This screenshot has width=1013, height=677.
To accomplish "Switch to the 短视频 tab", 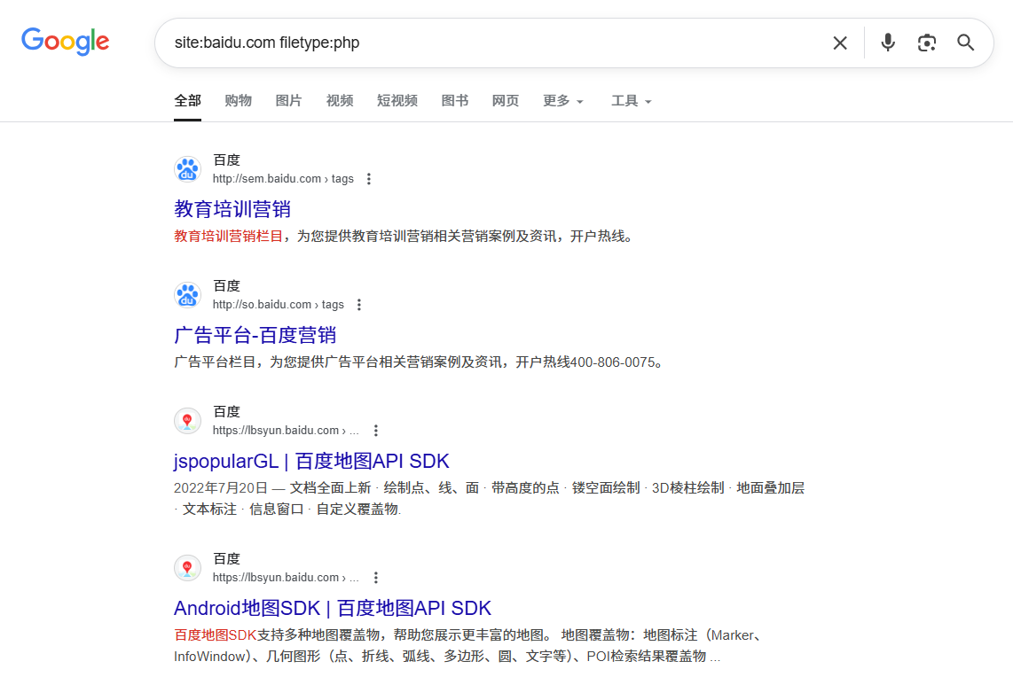I will tap(397, 101).
